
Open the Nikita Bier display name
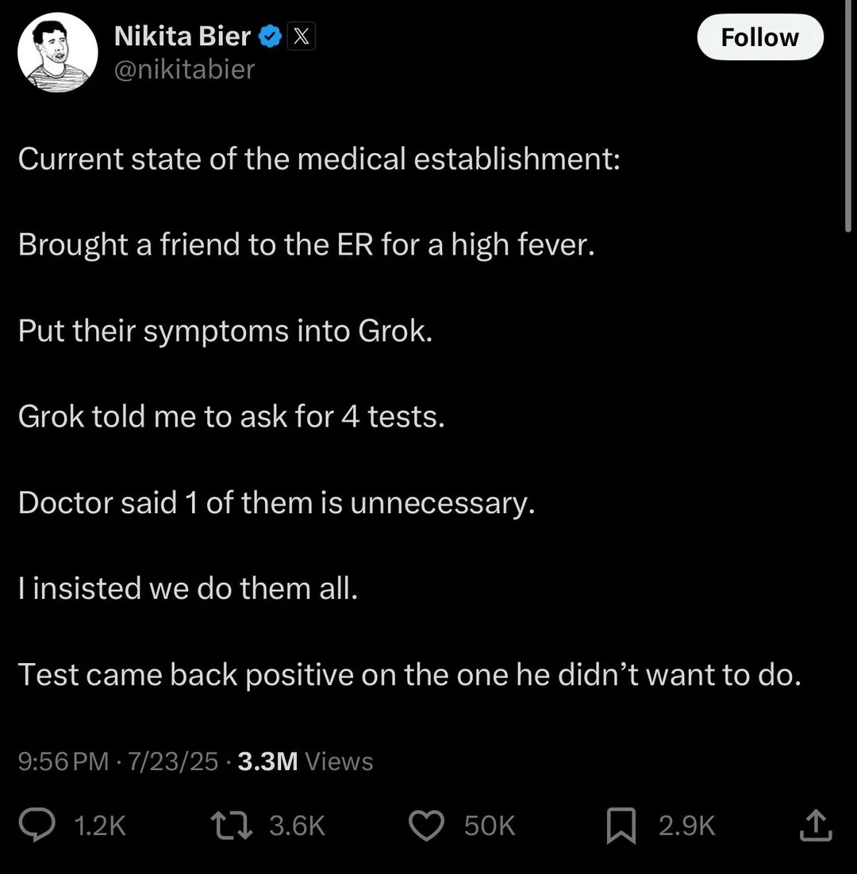pyautogui.click(x=183, y=36)
